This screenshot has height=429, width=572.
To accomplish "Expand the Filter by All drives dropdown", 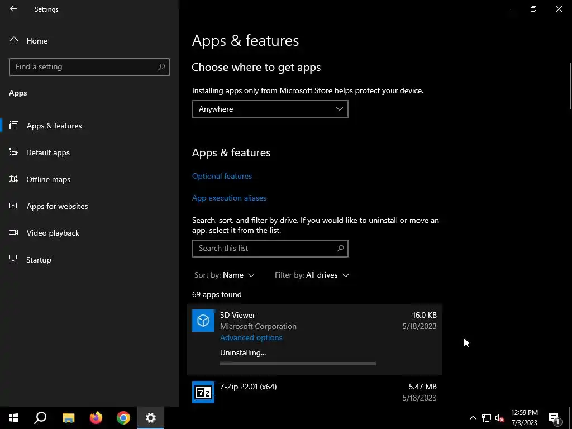I will 312,275.
